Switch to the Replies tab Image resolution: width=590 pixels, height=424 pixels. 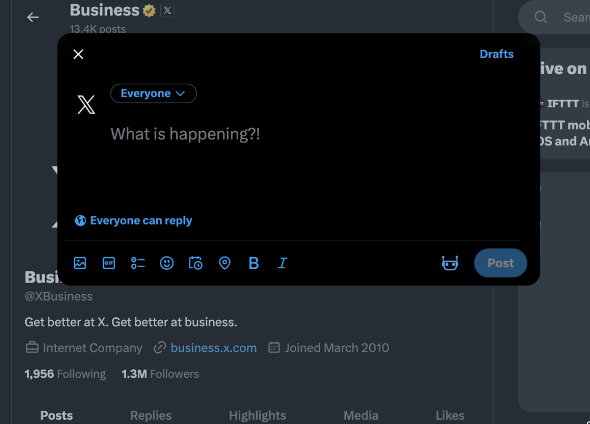click(151, 416)
